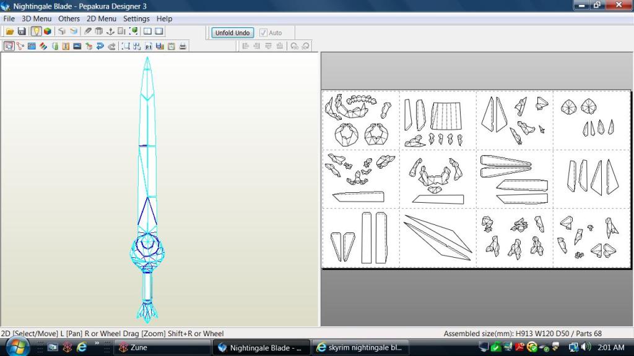Click the 2:01 AM system clock
This screenshot has height=356, width=634.
[x=611, y=347]
